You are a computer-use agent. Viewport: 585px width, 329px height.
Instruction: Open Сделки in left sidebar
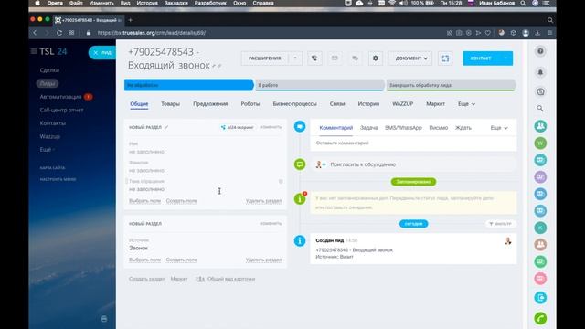pyautogui.click(x=49, y=70)
